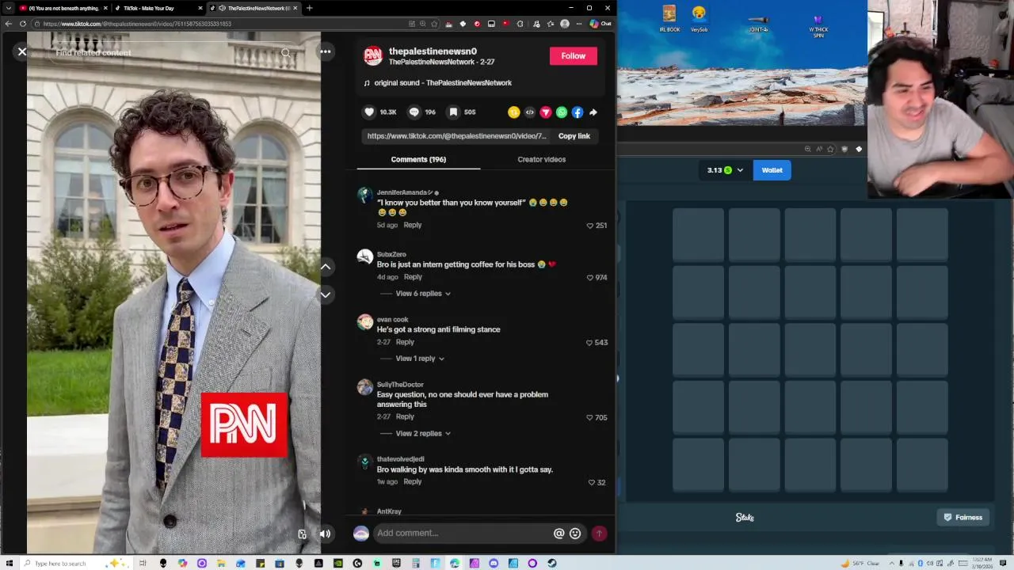Open more share options arrow
This screenshot has height=570, width=1014.
(x=593, y=112)
